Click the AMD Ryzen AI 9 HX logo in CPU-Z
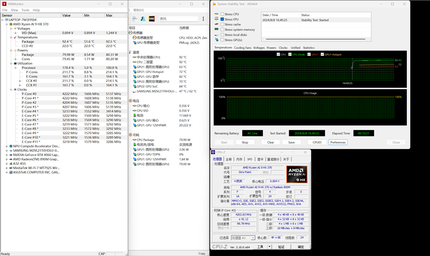The height and width of the screenshot is (256, 430). (x=297, y=174)
